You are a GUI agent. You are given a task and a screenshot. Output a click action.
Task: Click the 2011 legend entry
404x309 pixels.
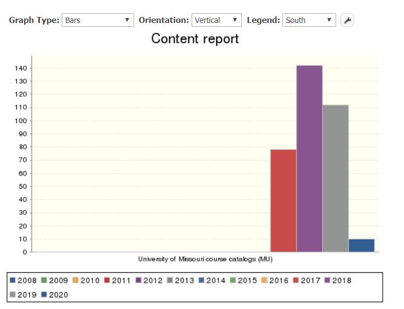pos(118,281)
